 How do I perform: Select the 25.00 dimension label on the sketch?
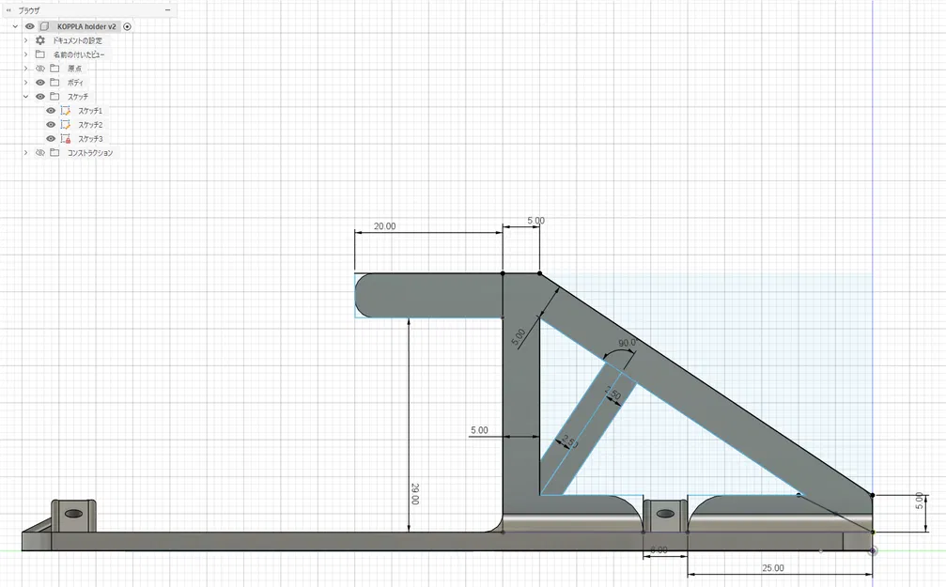click(772, 567)
